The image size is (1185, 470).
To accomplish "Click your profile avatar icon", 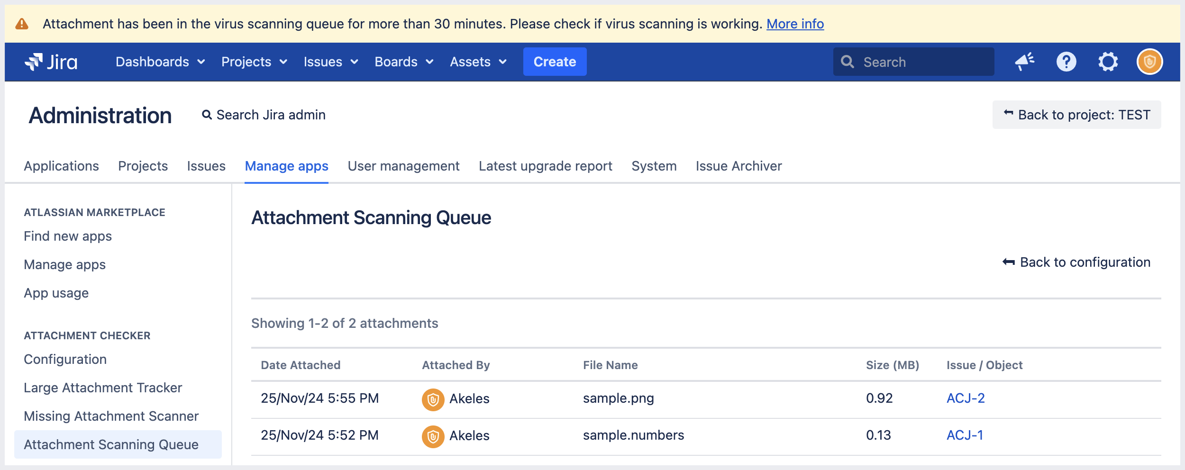I will [1150, 61].
